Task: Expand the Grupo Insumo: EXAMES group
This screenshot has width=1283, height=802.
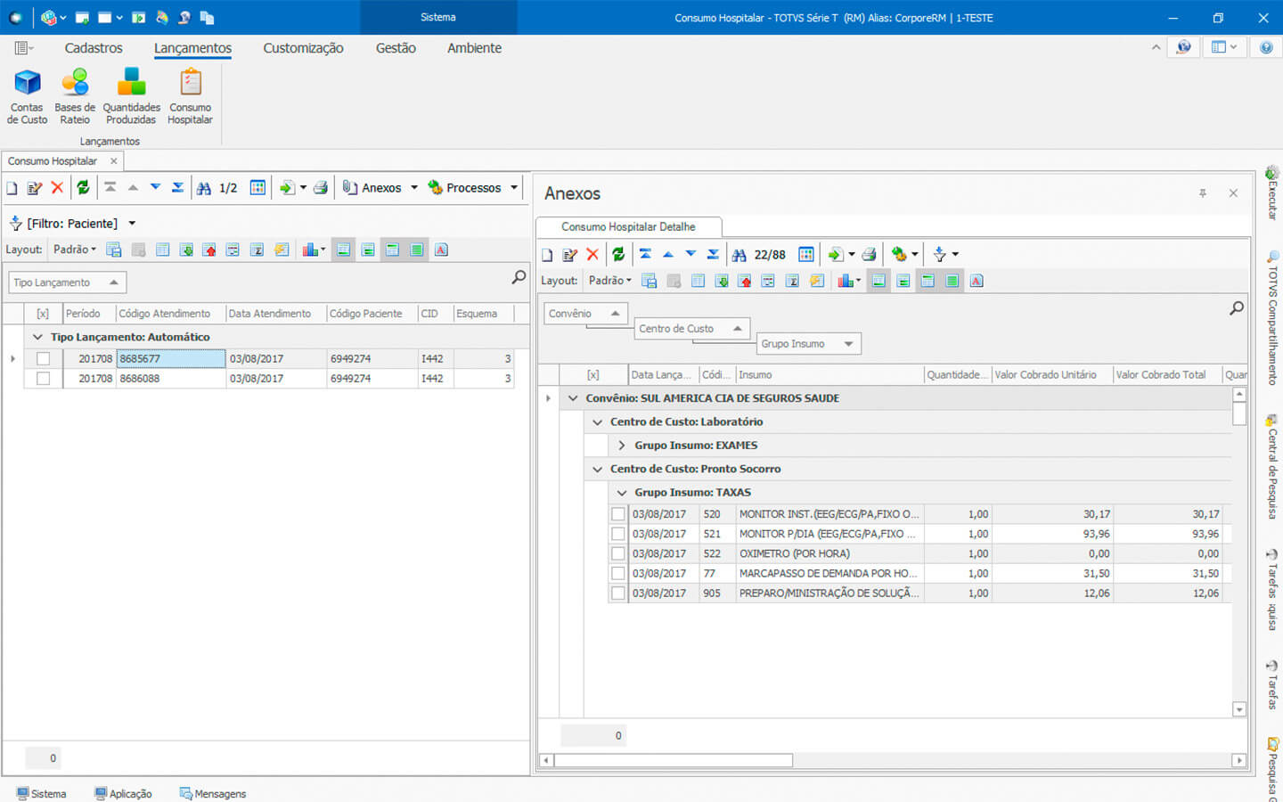Action: [x=622, y=446]
